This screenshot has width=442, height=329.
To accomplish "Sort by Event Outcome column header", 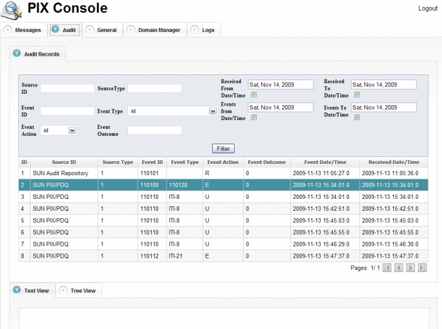I will tap(267, 162).
